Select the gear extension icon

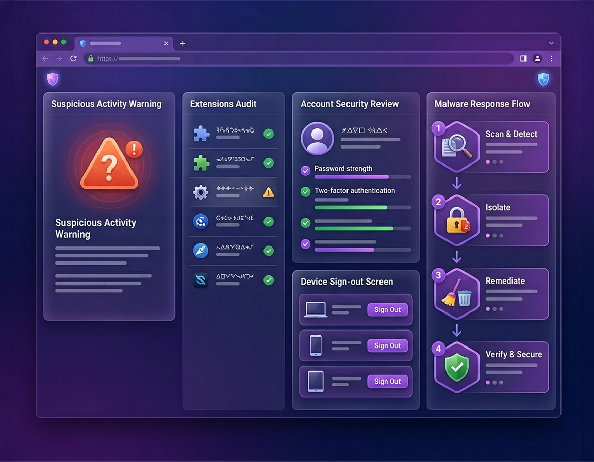click(201, 192)
